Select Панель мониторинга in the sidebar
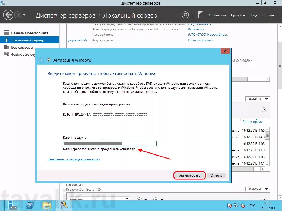The image size is (282, 211). click(30, 33)
